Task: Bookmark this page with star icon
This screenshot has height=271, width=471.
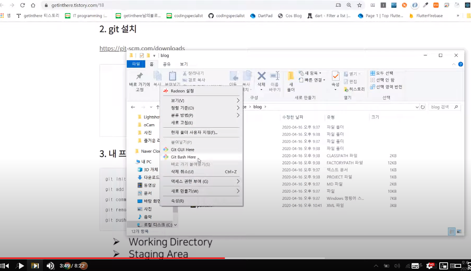Action: coord(360,5)
